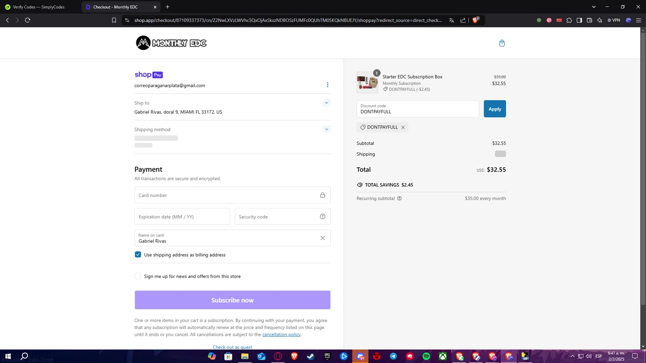
Task: Open Spotify from the taskbar
Action: pos(426,356)
